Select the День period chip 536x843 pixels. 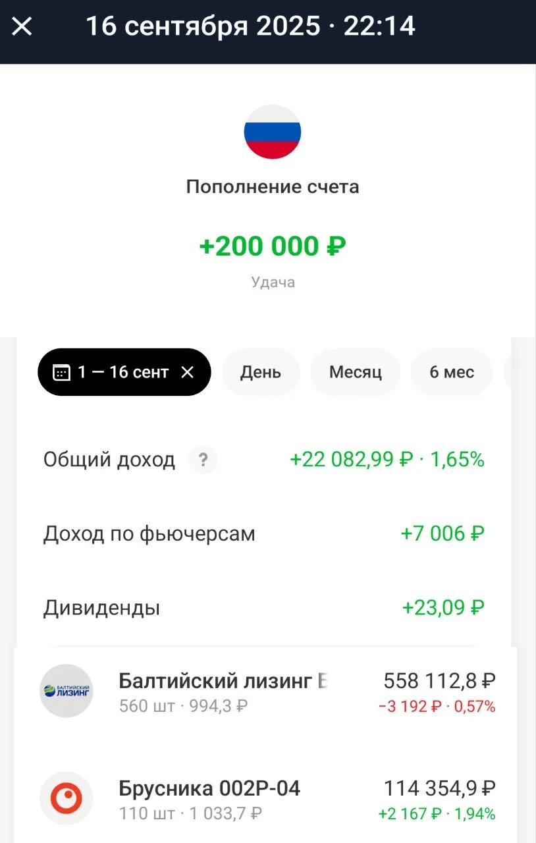click(261, 372)
